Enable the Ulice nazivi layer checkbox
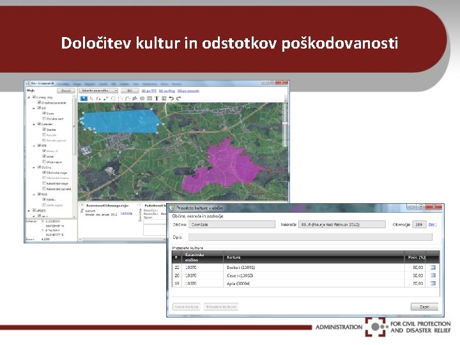 [44, 162]
